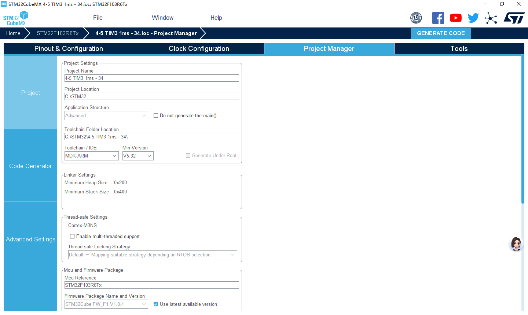The width and height of the screenshot is (528, 315).
Task: Open the Code Generator side section
Action: point(30,166)
